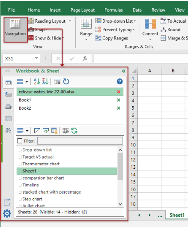Screen dimensions: 188x227
Task: Expand the Drop-down List menu arrow
Action: (135, 21)
